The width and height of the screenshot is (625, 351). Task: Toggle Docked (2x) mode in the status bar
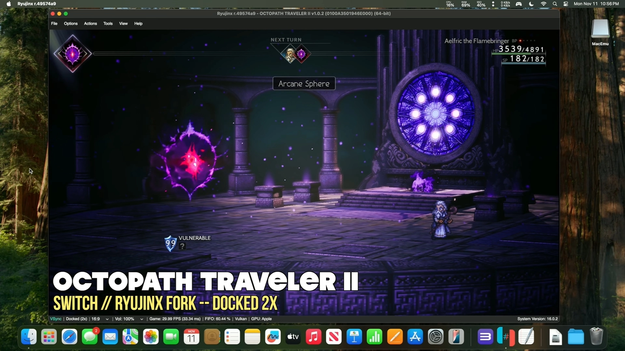pyautogui.click(x=76, y=319)
